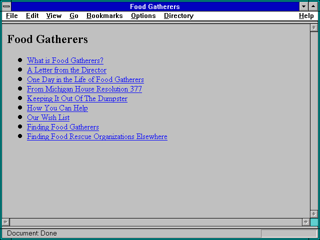Click the horizontal scrollbar left arrow
This screenshot has height=240, width=320.
pos(5,222)
